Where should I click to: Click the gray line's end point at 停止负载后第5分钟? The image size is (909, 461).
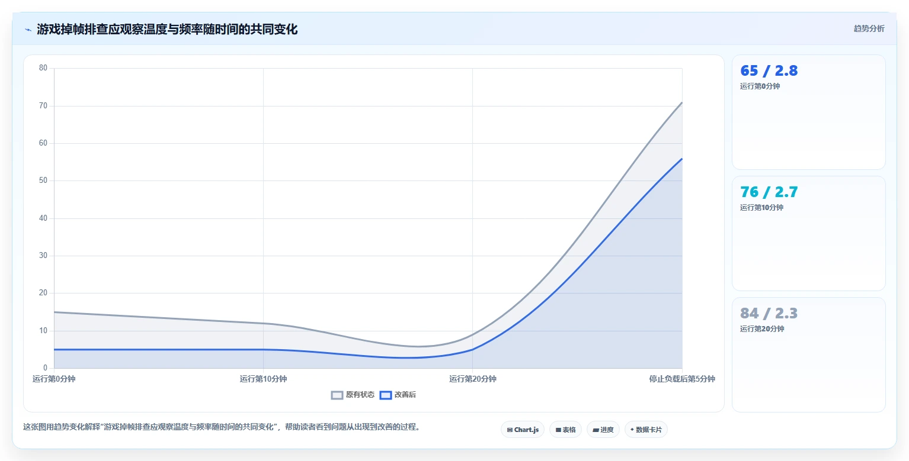[x=682, y=102]
